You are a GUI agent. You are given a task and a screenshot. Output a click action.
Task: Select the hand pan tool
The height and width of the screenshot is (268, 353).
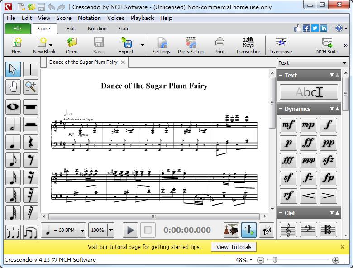click(13, 87)
